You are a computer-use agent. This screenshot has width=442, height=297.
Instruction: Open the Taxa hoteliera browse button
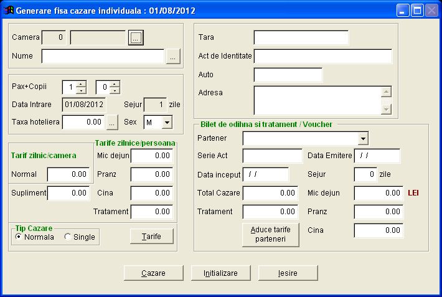click(112, 123)
